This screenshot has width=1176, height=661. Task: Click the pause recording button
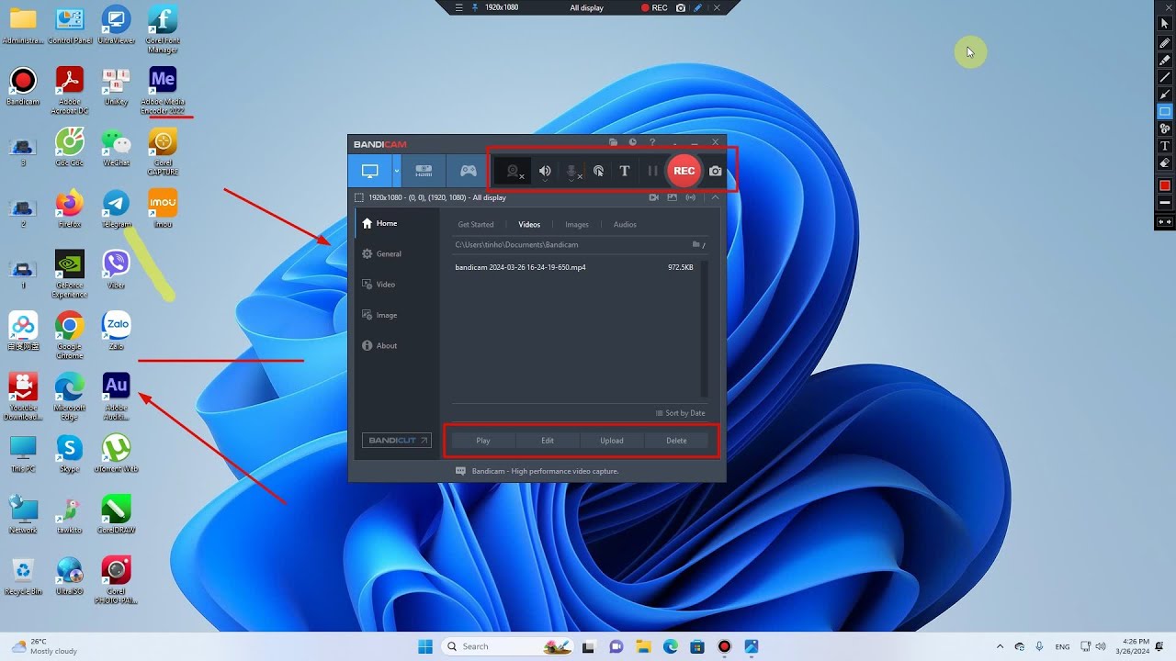tap(652, 171)
